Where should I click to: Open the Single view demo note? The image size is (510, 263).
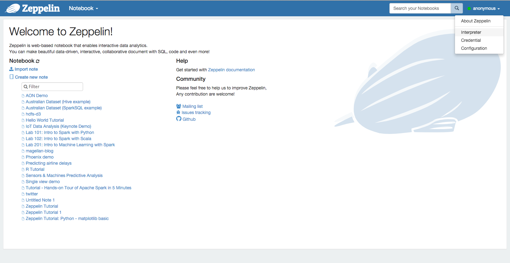pos(43,182)
